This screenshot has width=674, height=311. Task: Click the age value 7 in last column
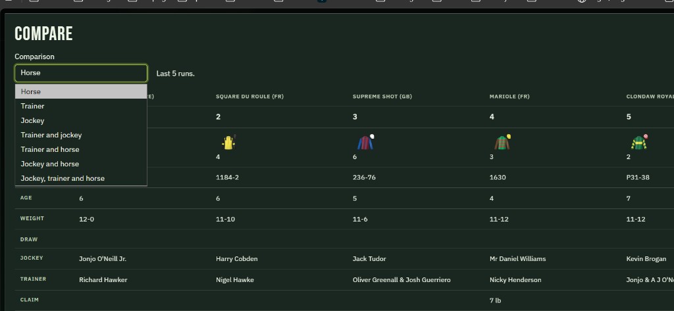click(x=629, y=199)
